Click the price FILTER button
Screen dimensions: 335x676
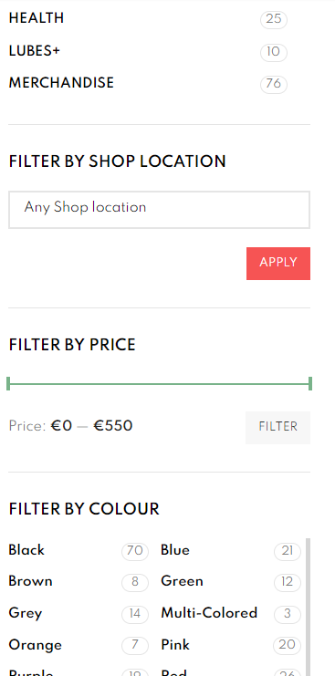tap(277, 428)
